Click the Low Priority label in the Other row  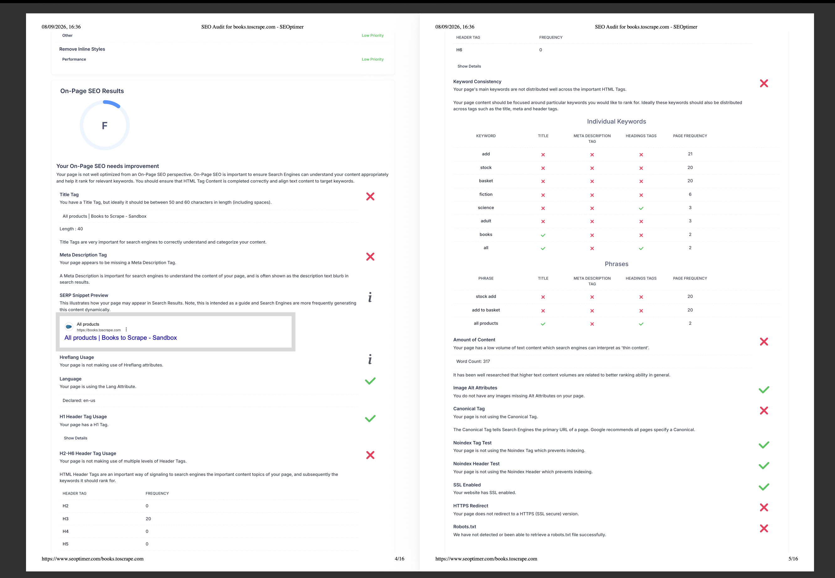(x=373, y=35)
